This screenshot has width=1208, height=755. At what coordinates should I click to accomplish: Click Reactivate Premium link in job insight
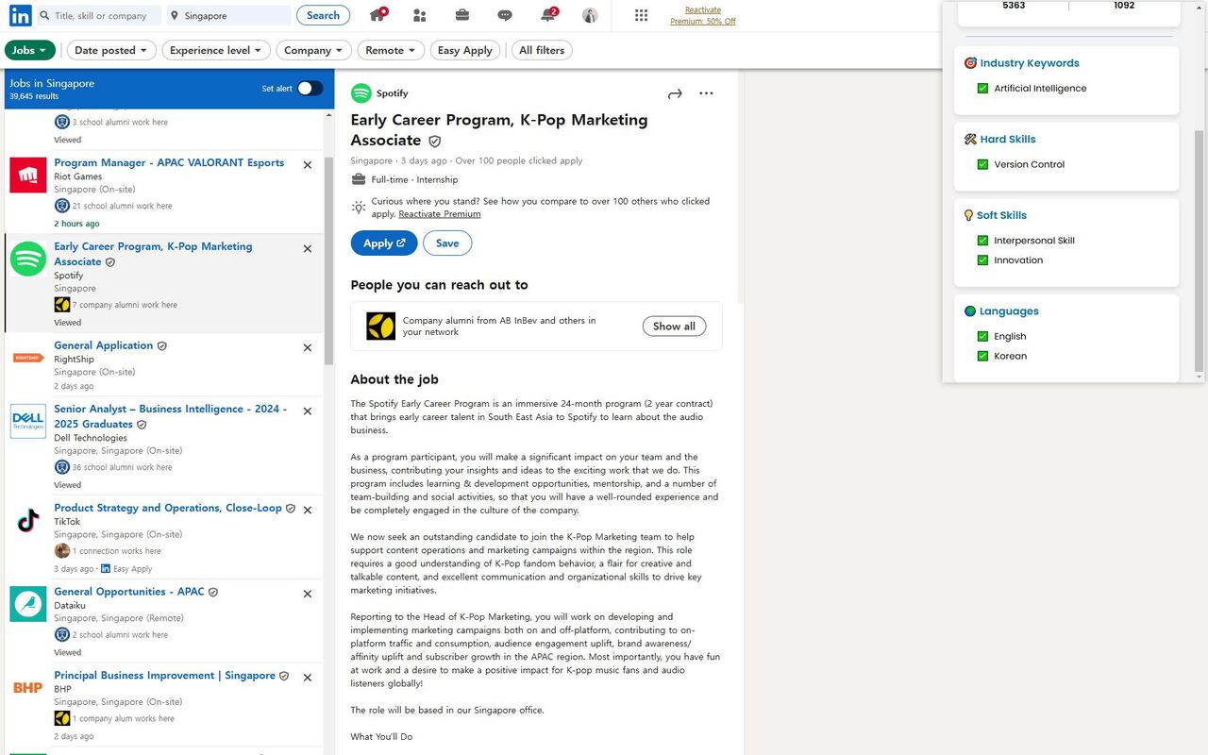[x=440, y=214]
